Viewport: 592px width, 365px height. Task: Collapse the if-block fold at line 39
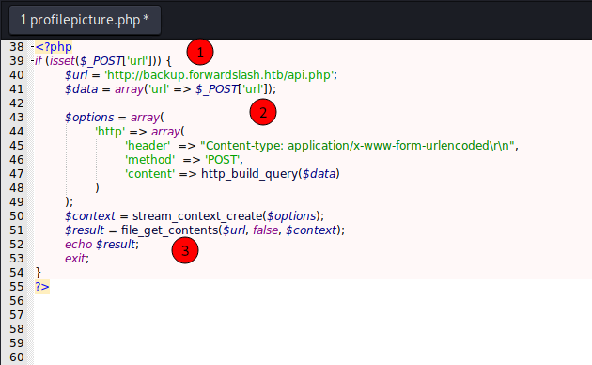point(32,61)
